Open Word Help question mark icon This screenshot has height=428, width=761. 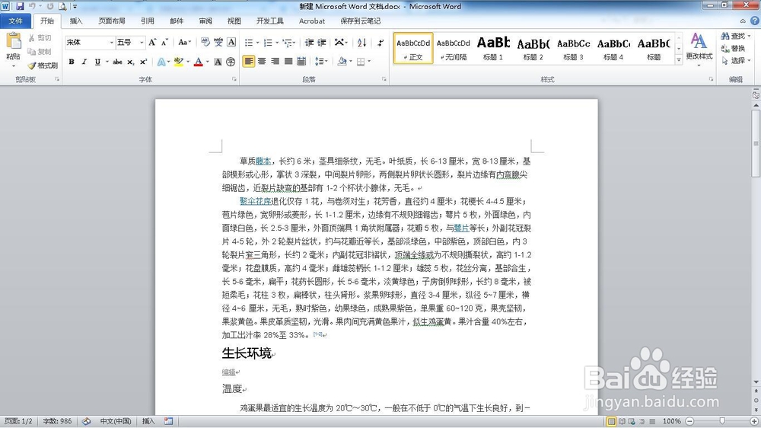pyautogui.click(x=755, y=21)
